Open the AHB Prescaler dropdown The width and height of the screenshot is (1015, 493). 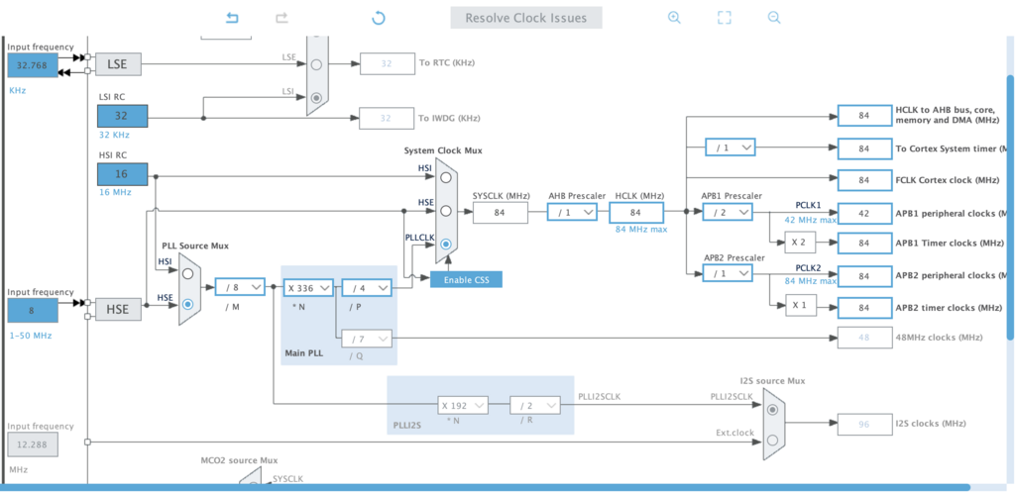pyautogui.click(x=575, y=212)
